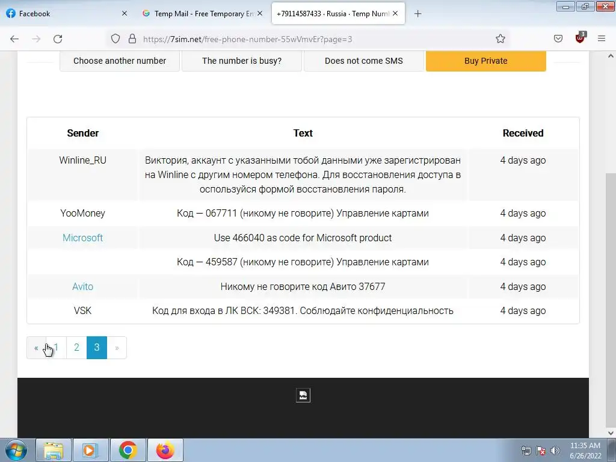Select the Microsoft code 466040 message
Viewport: 616px width, 462px height.
pos(303,238)
